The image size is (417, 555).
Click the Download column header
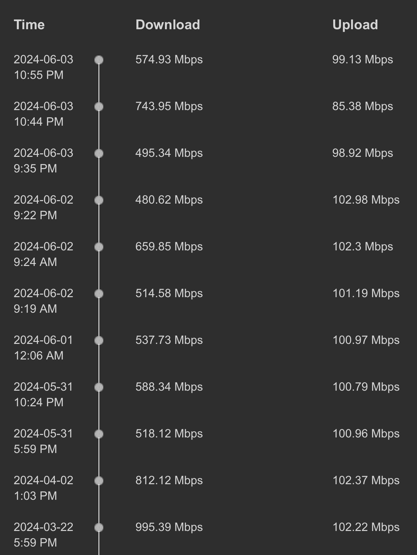[x=168, y=25]
